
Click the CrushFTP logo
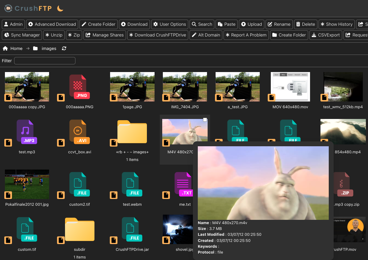28,8
